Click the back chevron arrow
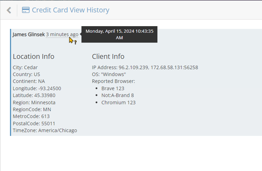This screenshot has height=171, width=262. tap(9, 11)
